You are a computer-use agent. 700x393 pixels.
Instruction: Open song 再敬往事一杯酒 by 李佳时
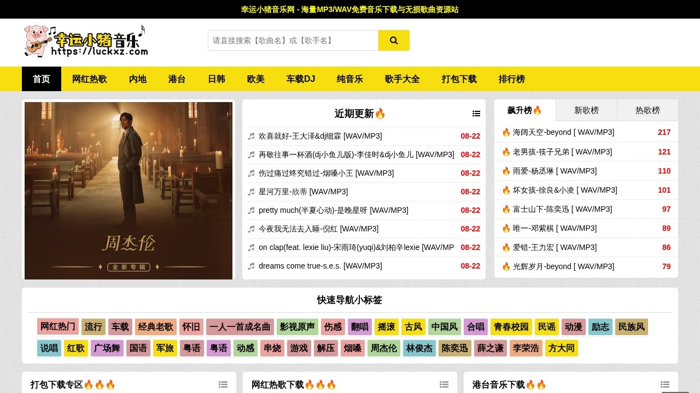pos(357,154)
